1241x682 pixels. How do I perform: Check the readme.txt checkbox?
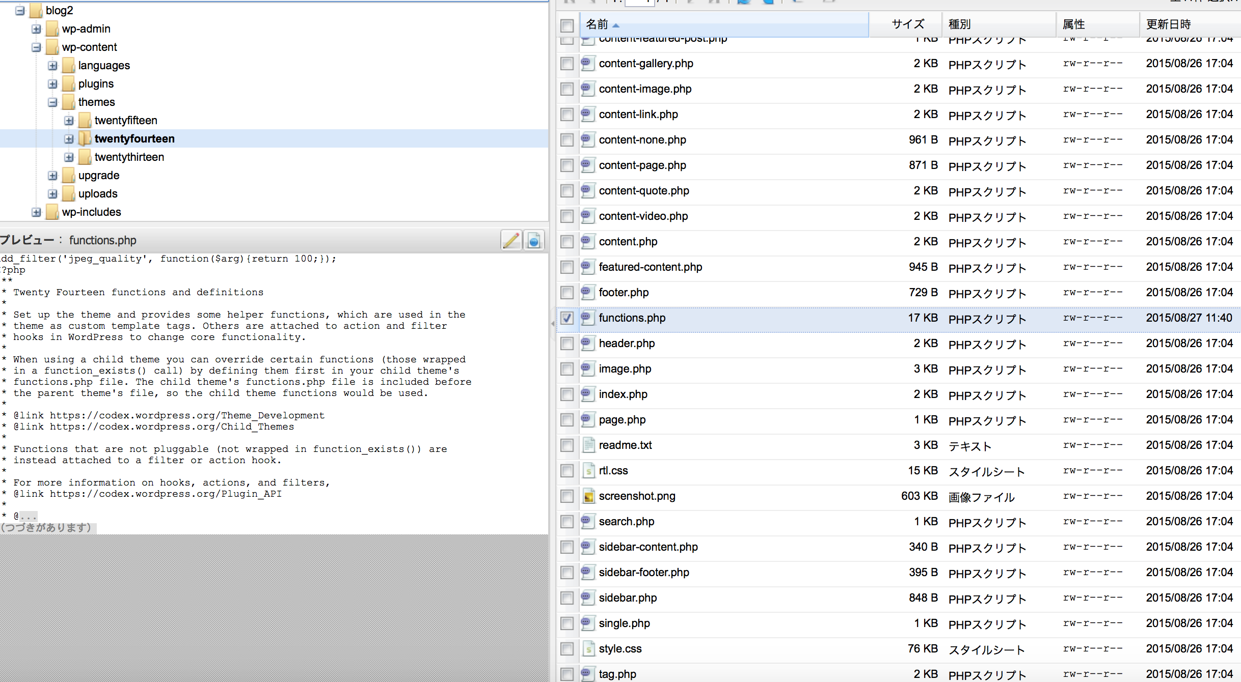(566, 445)
